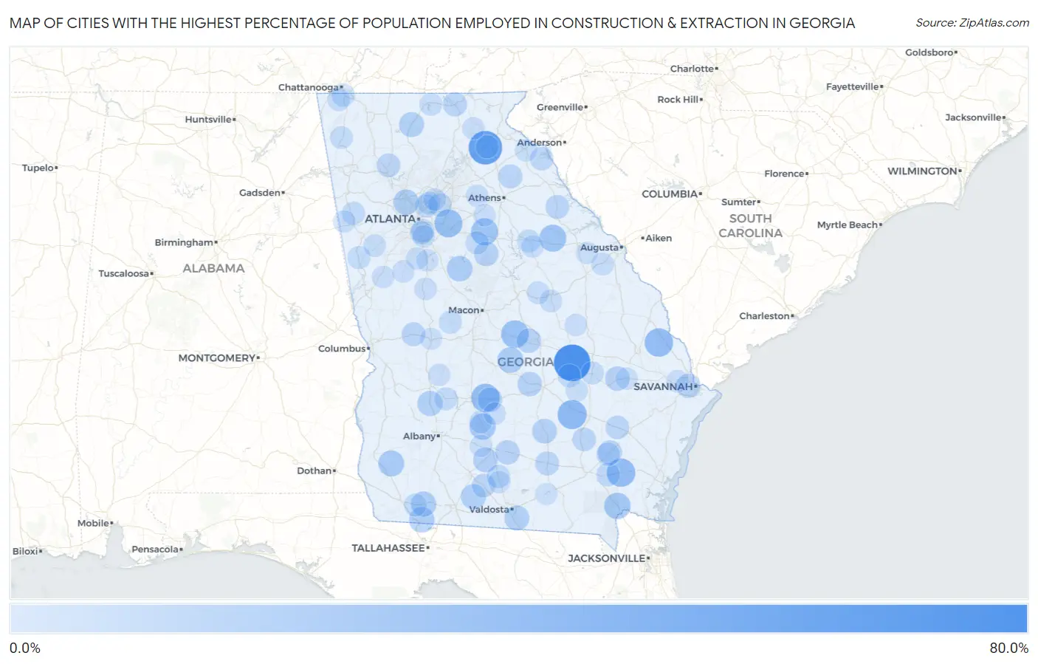Click the Tupelo label
Screen dimensions: 1038x664
point(38,168)
